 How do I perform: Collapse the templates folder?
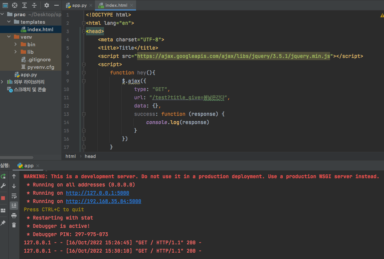[9, 22]
